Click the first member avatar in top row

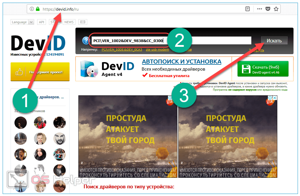pyautogui.click(x=21, y=123)
